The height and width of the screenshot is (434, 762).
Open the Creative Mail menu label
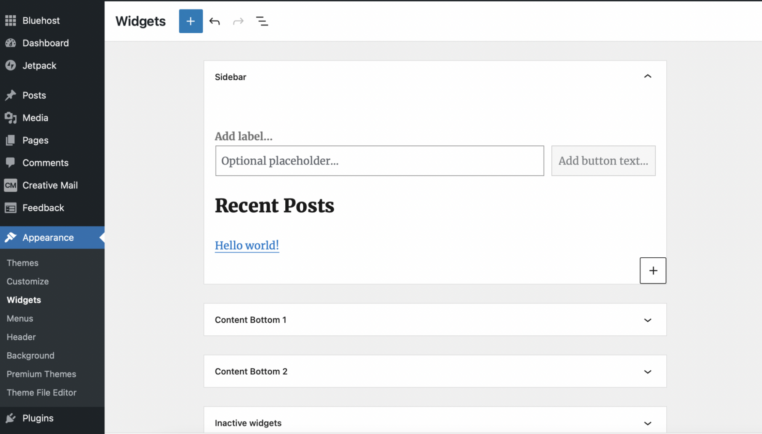coord(50,185)
